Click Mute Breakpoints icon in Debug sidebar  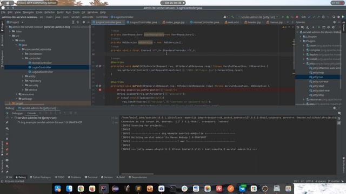pyautogui.click(x=7, y=155)
